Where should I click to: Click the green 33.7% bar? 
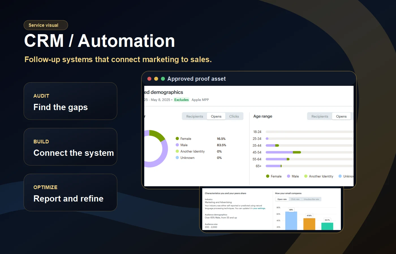[327, 226]
